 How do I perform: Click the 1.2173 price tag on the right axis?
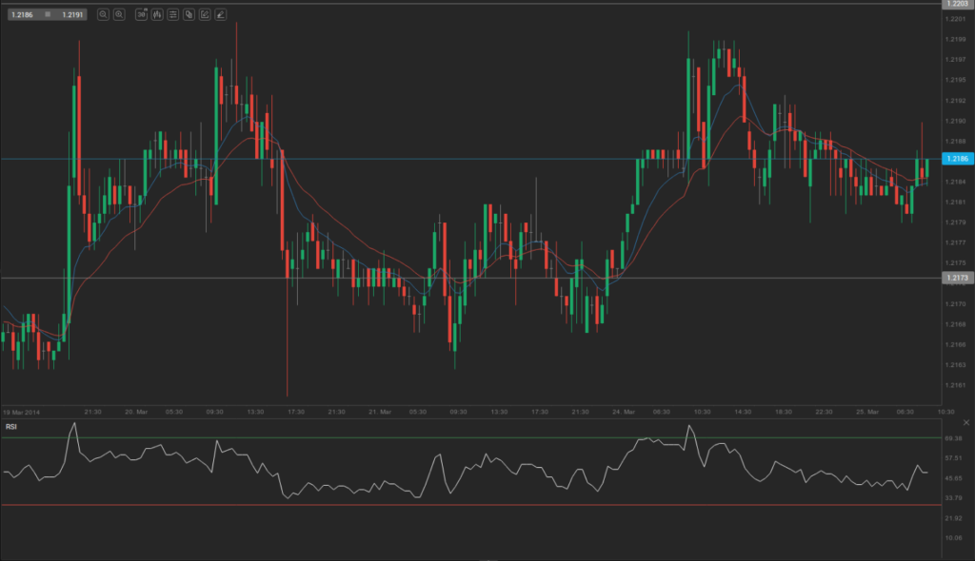957,277
